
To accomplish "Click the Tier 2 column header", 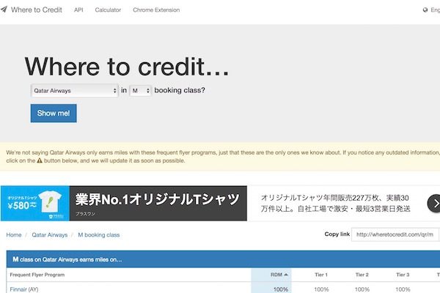I will [362, 275].
